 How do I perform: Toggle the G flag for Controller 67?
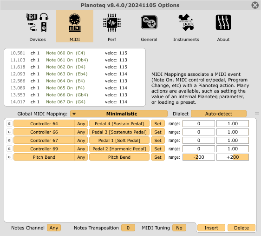[x=9, y=140]
